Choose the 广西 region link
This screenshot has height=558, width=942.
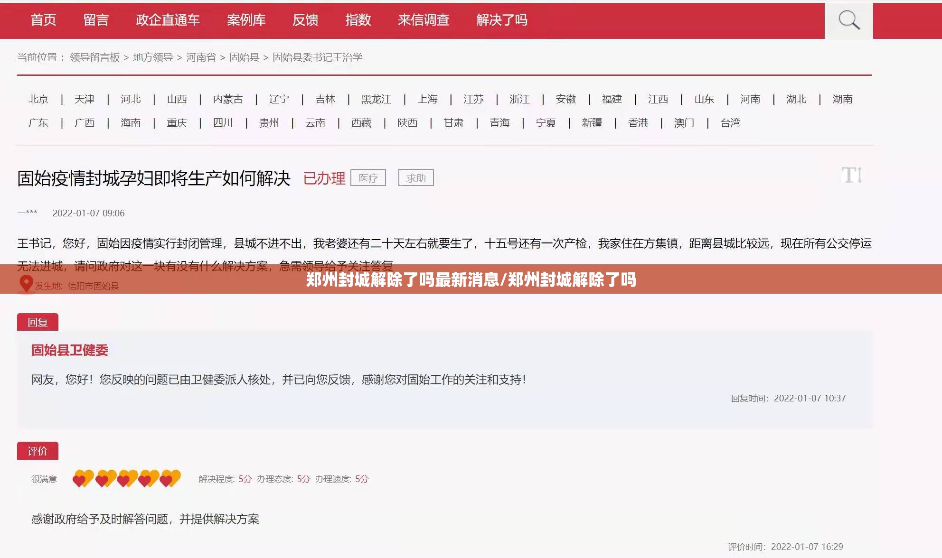[85, 123]
